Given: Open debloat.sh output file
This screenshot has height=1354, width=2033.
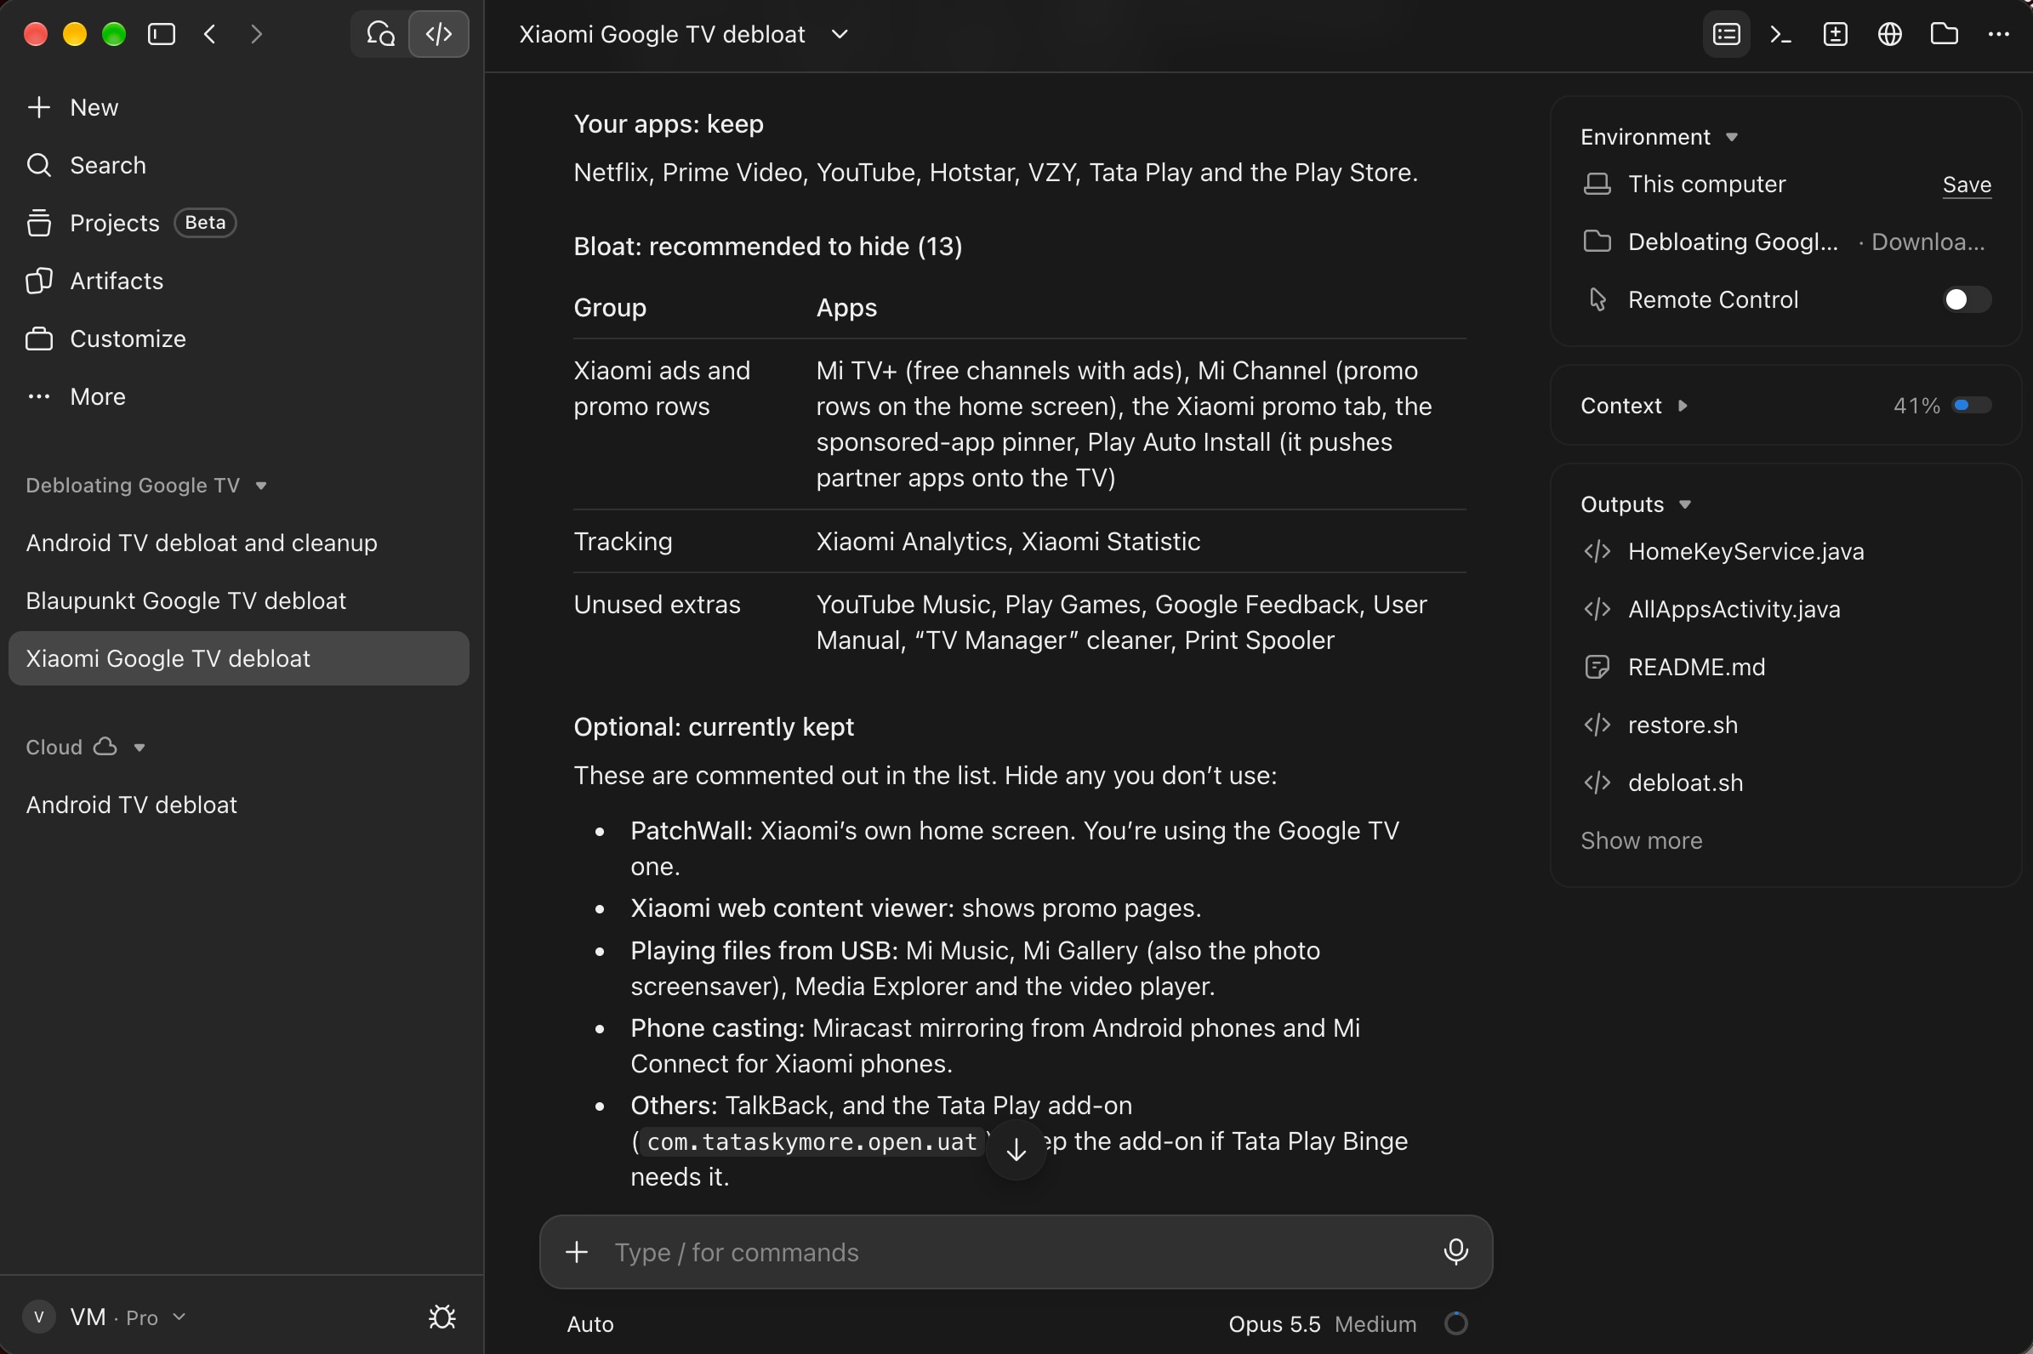Looking at the screenshot, I should click(1685, 782).
